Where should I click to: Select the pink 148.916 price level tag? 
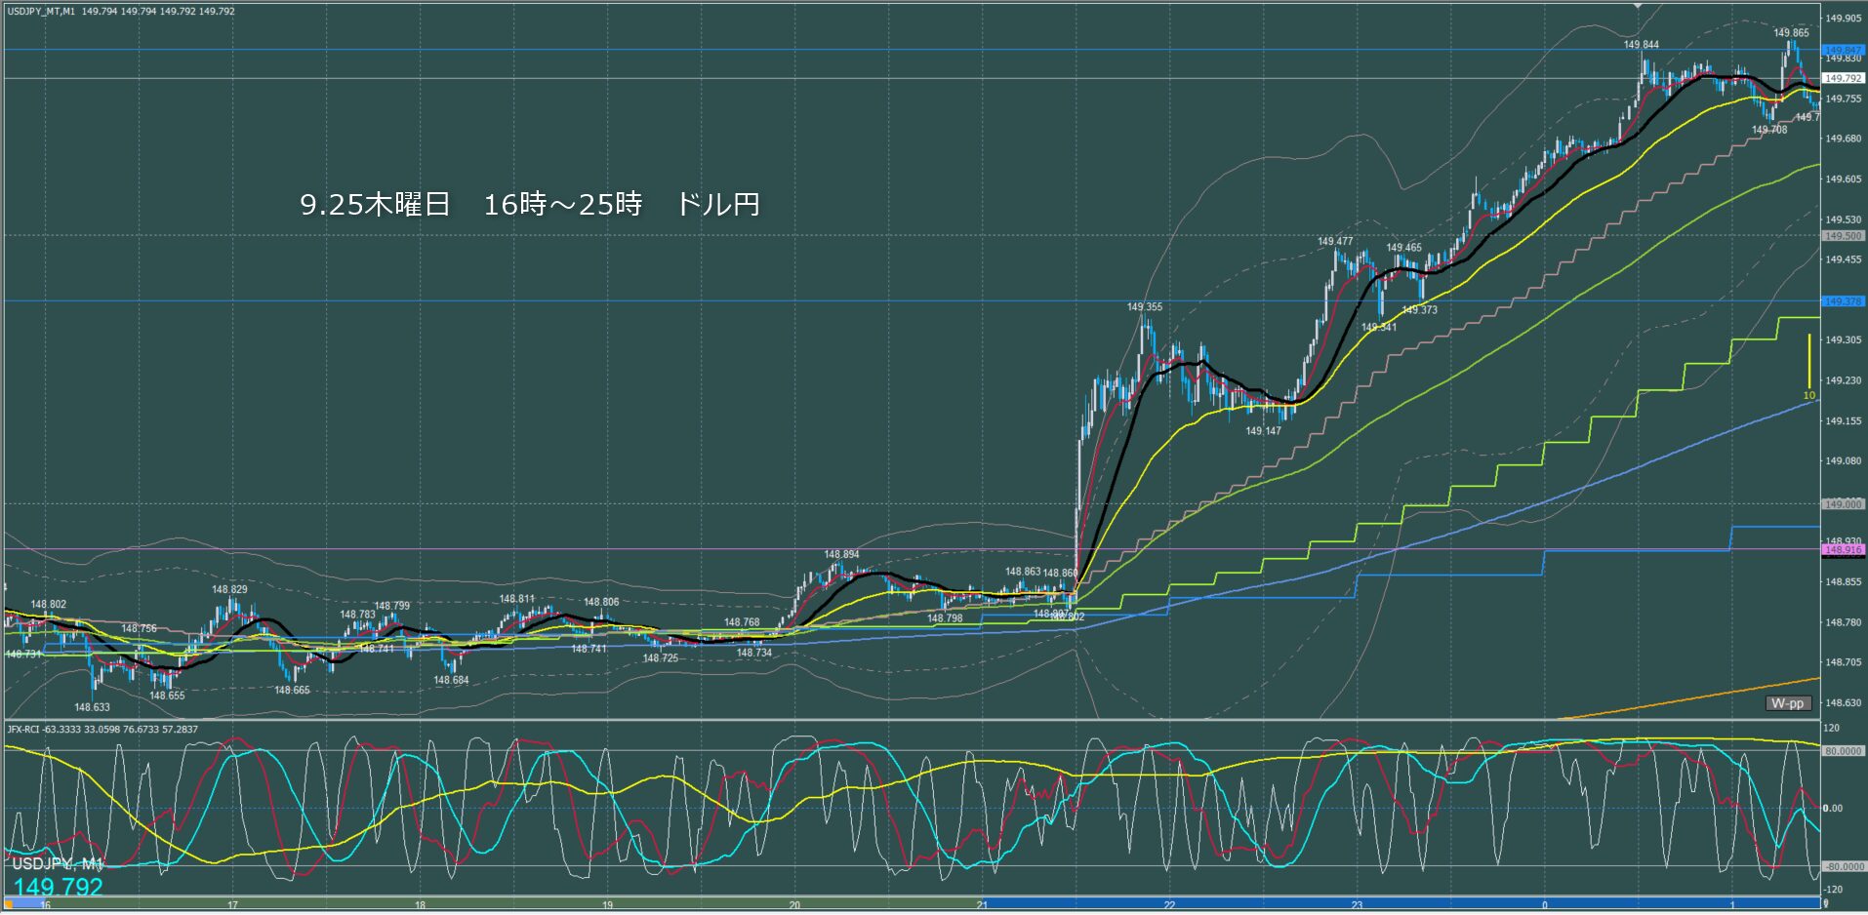(1843, 550)
